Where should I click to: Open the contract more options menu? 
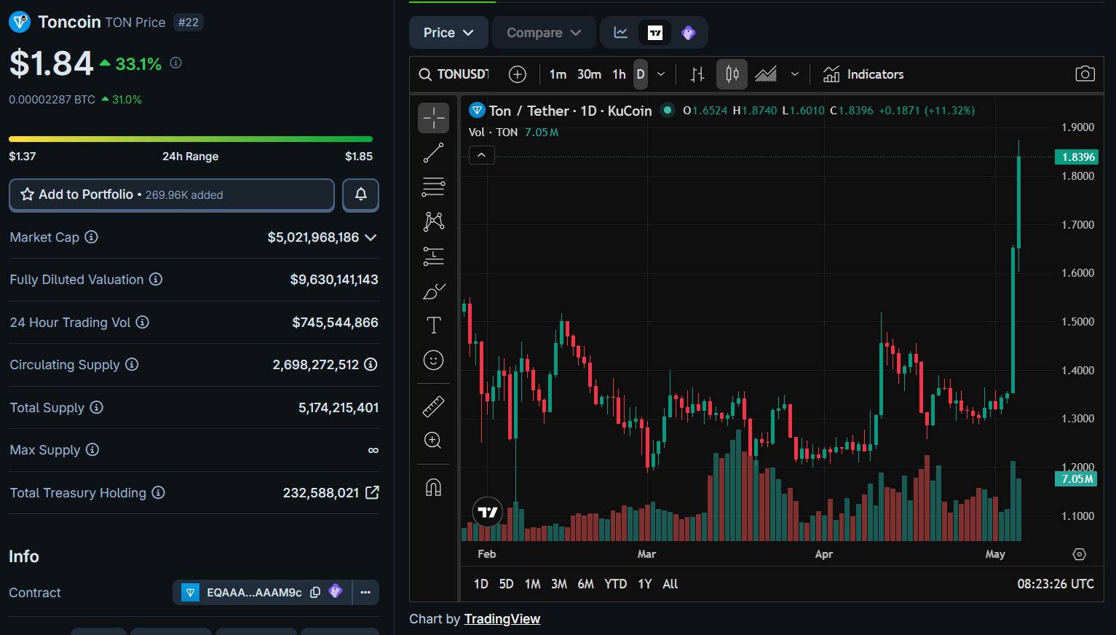(365, 592)
